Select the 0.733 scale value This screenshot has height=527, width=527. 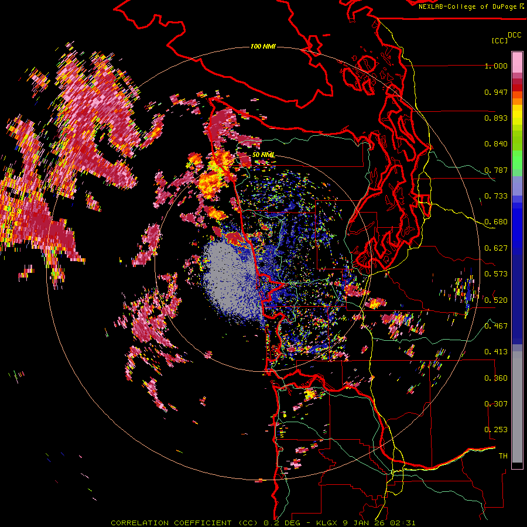tap(496, 196)
